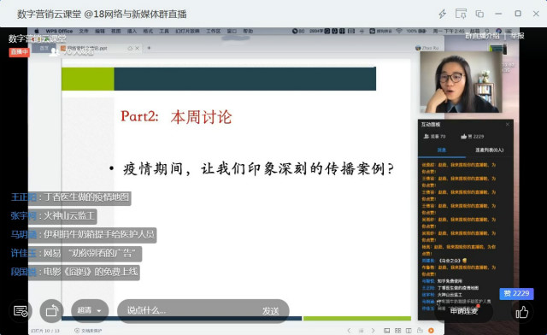Open the chat message list icon
Viewport: 547px width, 335px height.
coord(21,310)
